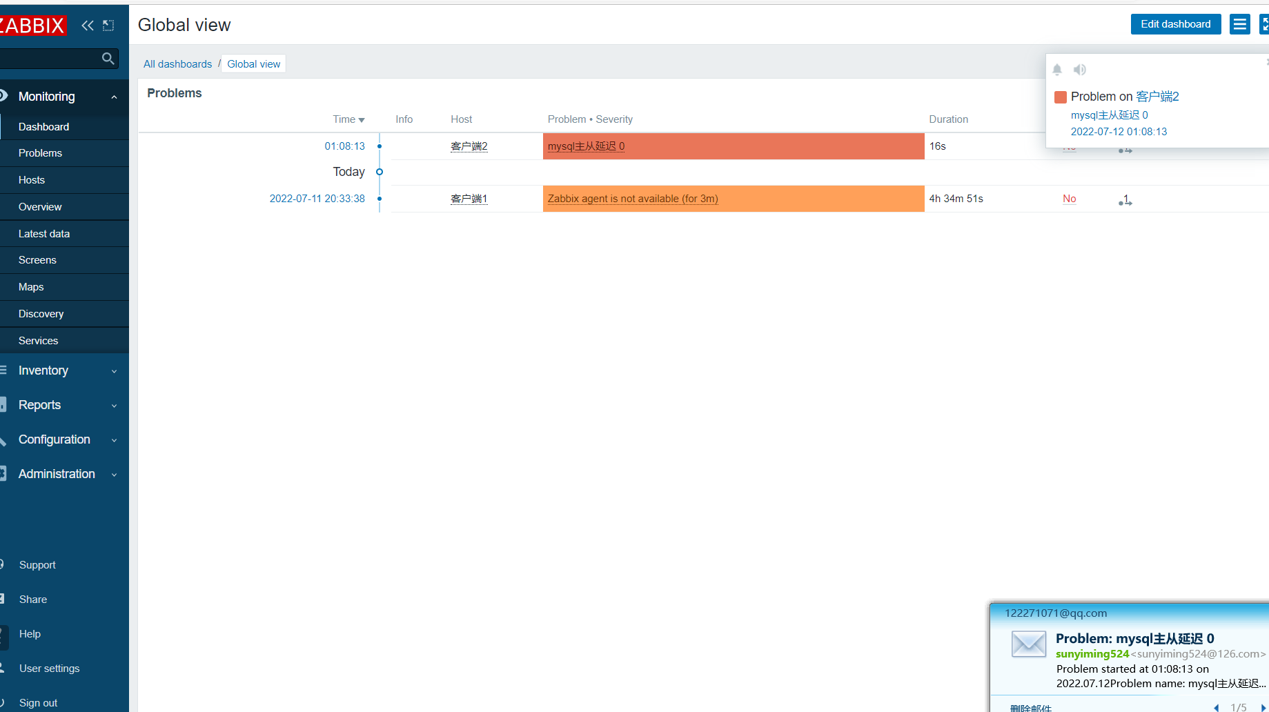The width and height of the screenshot is (1269, 712).
Task: Click mysql主从延迟 0 link in the notification popup
Action: pyautogui.click(x=1110, y=115)
